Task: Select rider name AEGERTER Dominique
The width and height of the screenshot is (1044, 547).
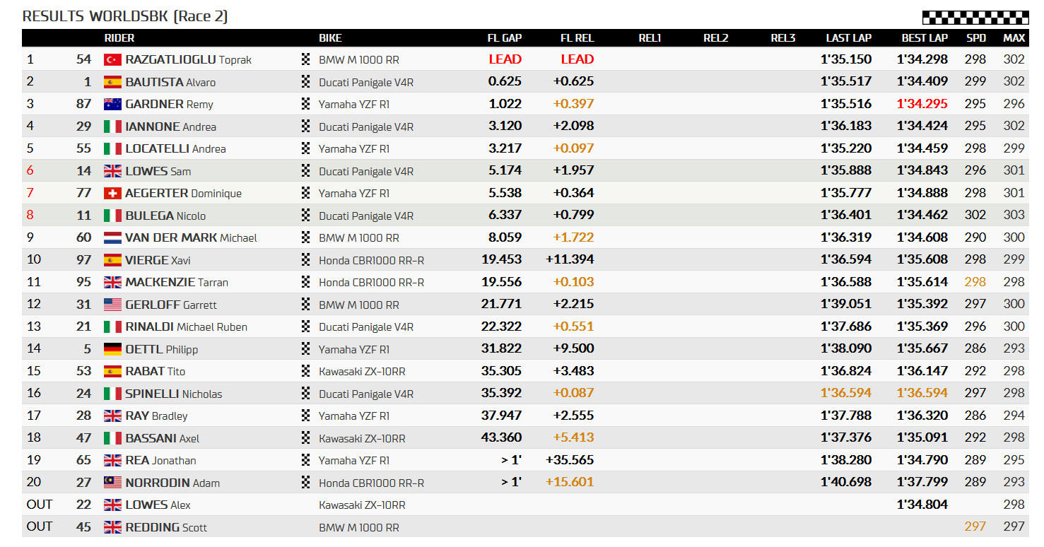Action: coord(183,194)
